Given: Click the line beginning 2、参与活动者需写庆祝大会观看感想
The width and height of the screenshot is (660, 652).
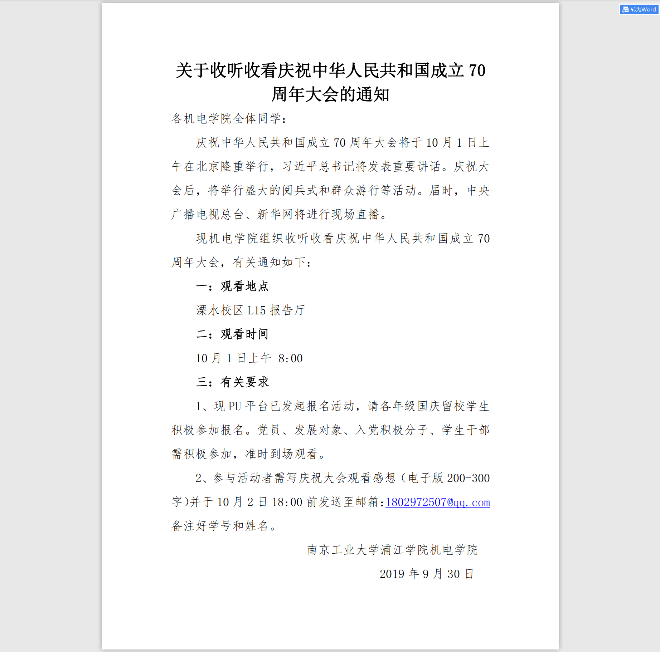Looking at the screenshot, I should tap(343, 478).
